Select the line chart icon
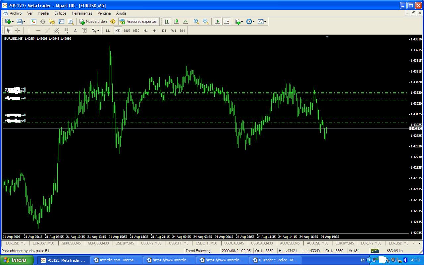 click(x=185, y=22)
